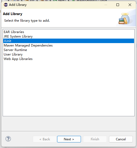
Task: Click the Add Library title bar text
Action: coord(18,5)
